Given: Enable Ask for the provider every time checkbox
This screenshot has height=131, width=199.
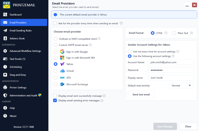Looking at the screenshot, I should (55, 23).
